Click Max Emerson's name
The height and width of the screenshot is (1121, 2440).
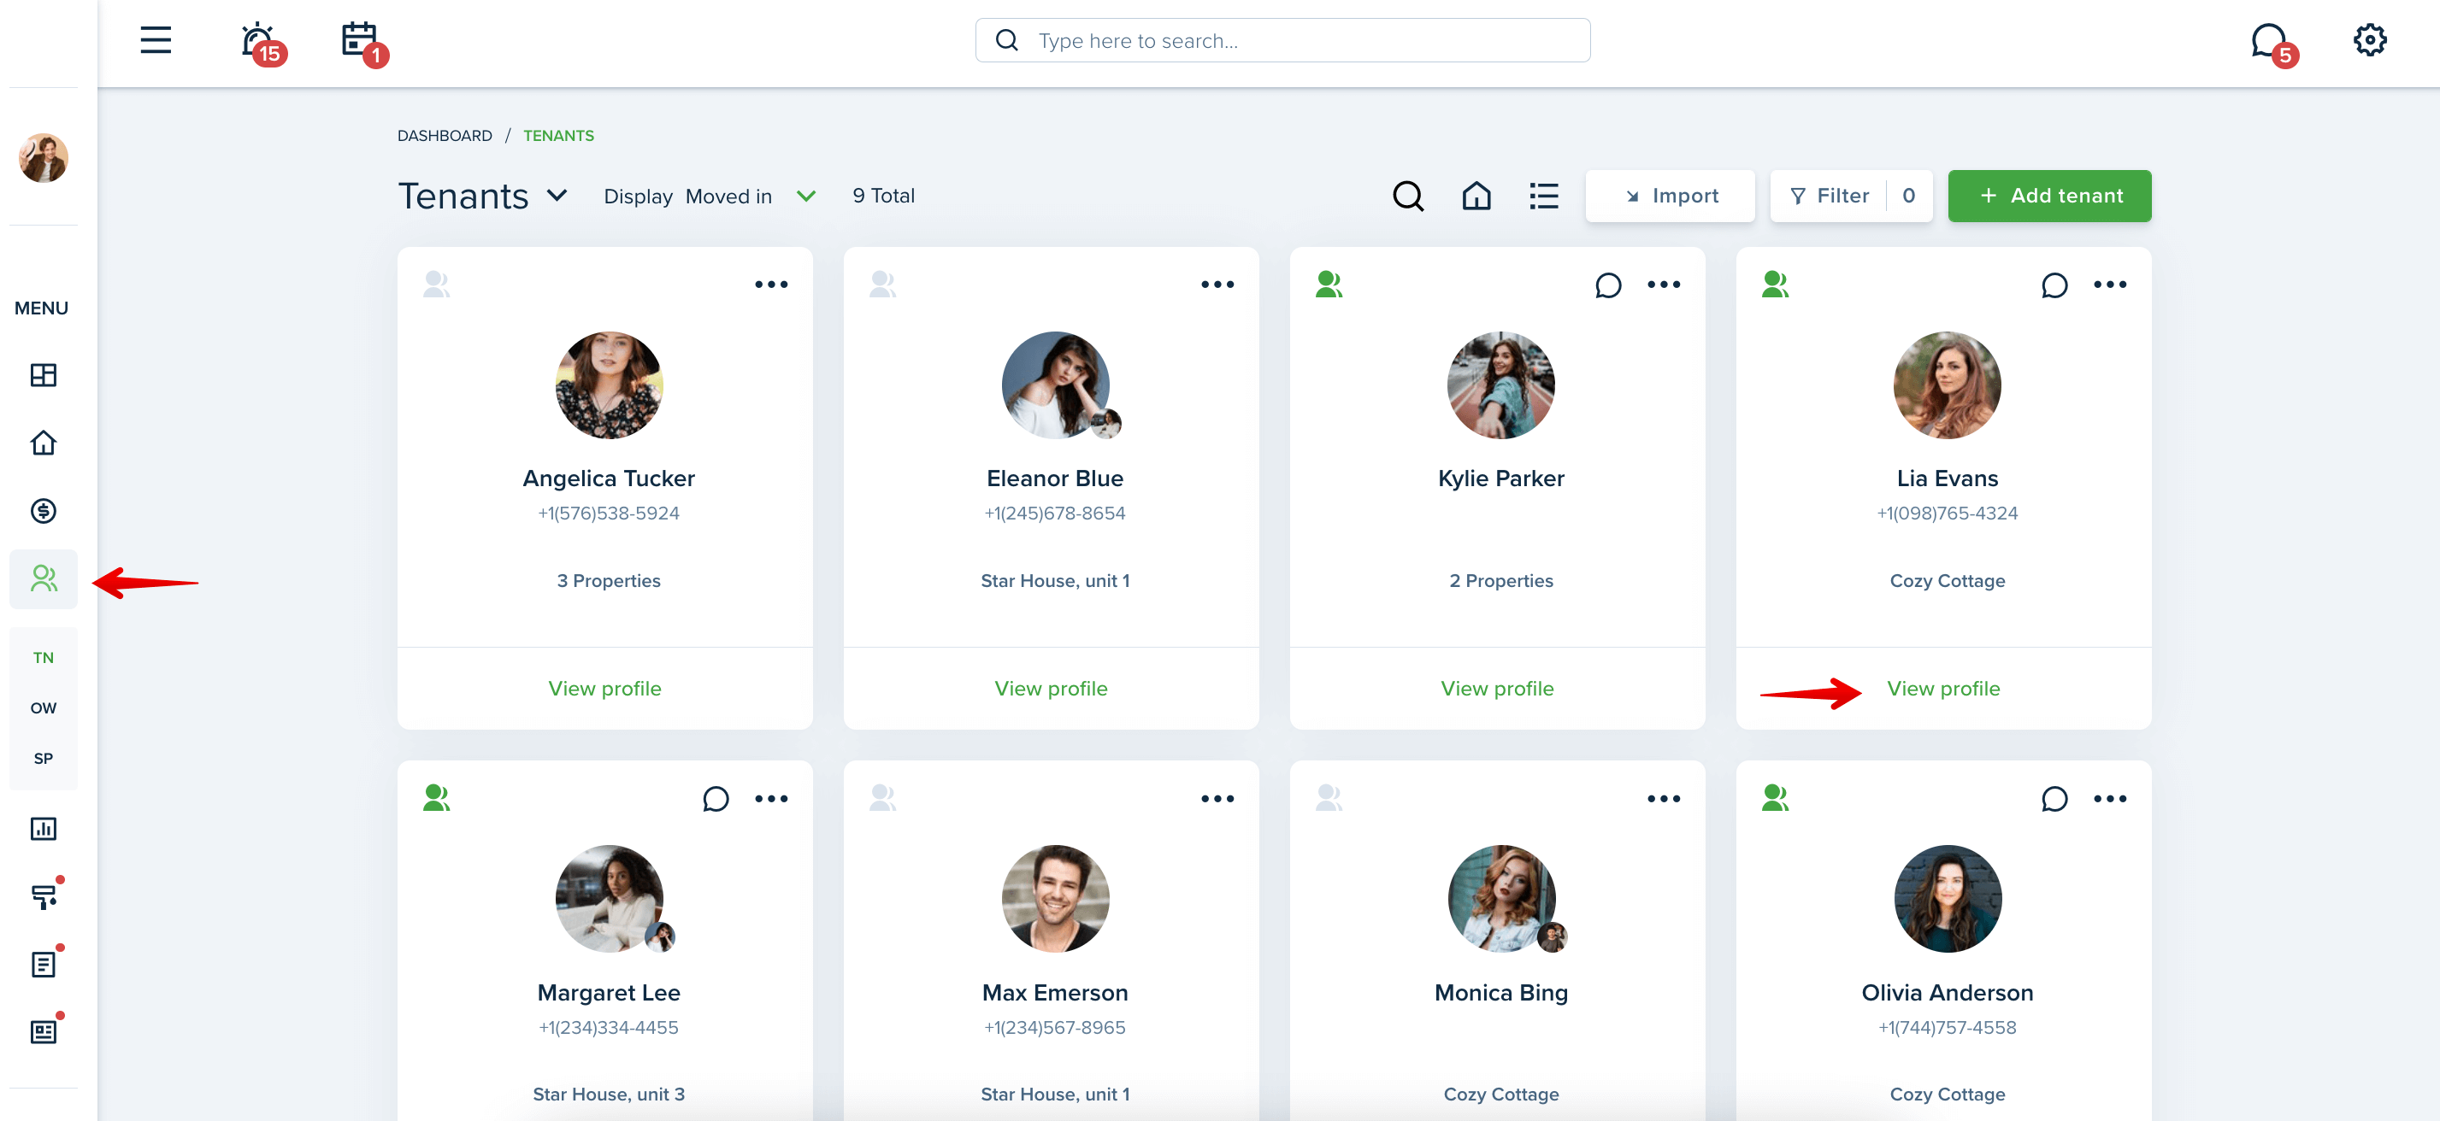(1055, 992)
